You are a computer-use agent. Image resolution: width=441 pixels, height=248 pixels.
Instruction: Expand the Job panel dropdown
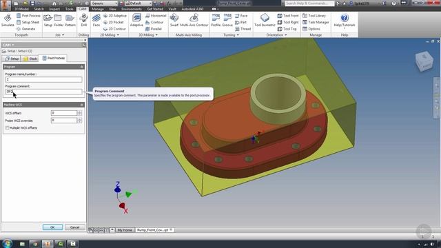click(60, 35)
